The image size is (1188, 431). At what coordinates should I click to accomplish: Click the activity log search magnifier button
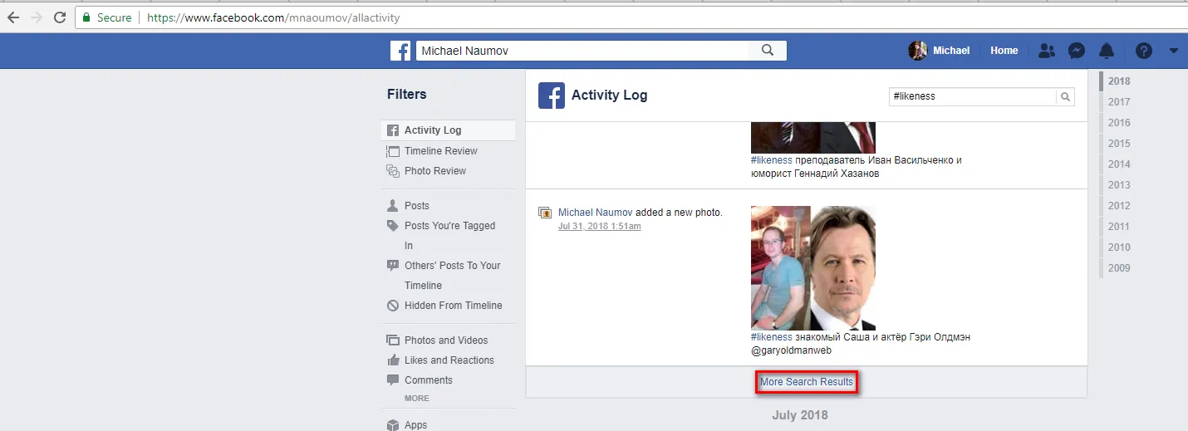click(1064, 96)
